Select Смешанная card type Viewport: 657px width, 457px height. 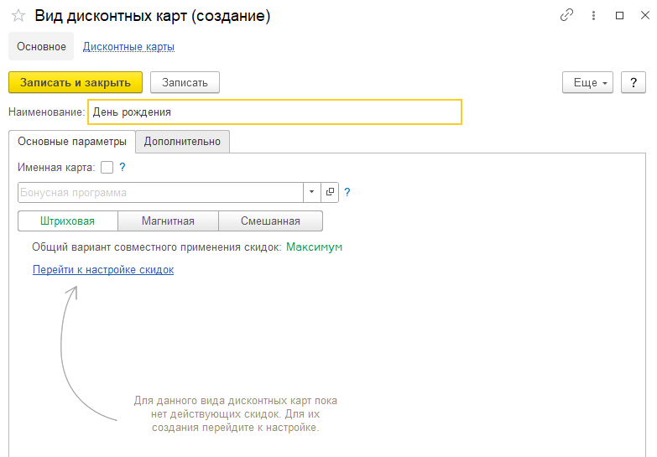pos(271,221)
